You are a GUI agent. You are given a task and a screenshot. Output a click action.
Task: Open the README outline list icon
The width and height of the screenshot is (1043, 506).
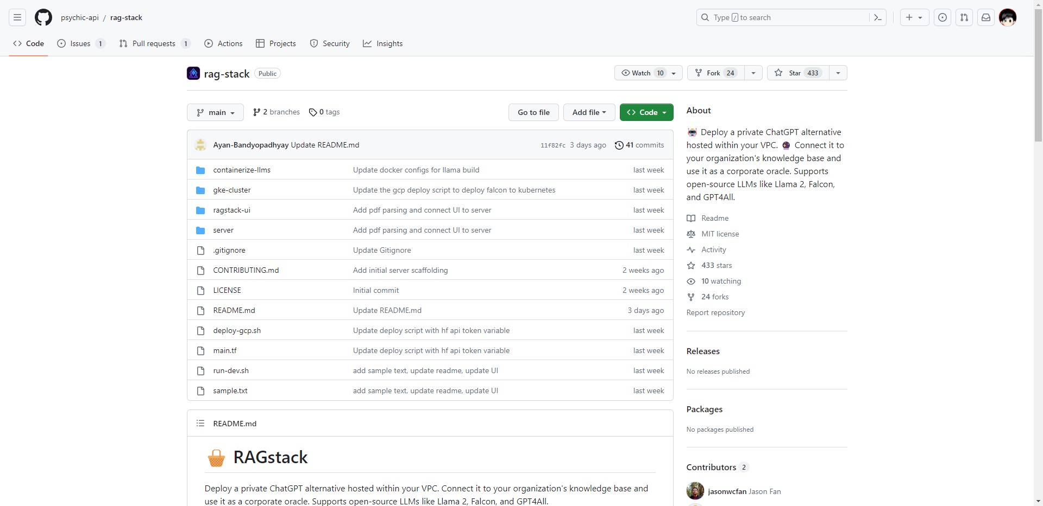200,423
